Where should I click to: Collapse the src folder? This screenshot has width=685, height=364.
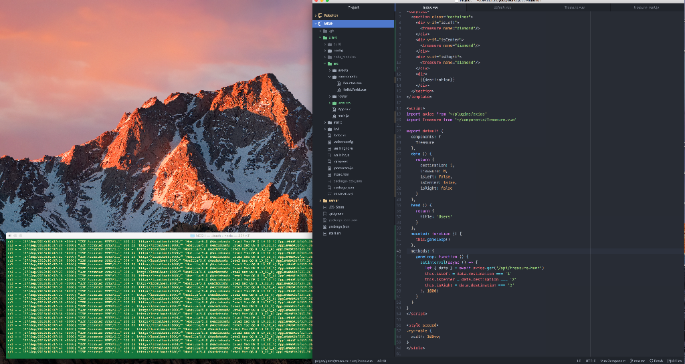pyautogui.click(x=332, y=63)
